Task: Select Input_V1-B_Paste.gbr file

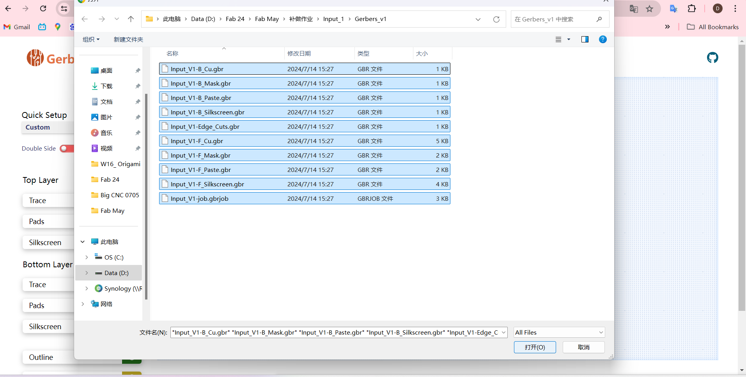Action: click(x=305, y=98)
